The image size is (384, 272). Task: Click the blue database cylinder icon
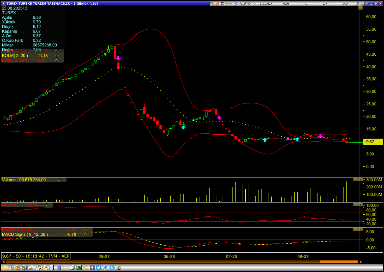click(x=59, y=268)
